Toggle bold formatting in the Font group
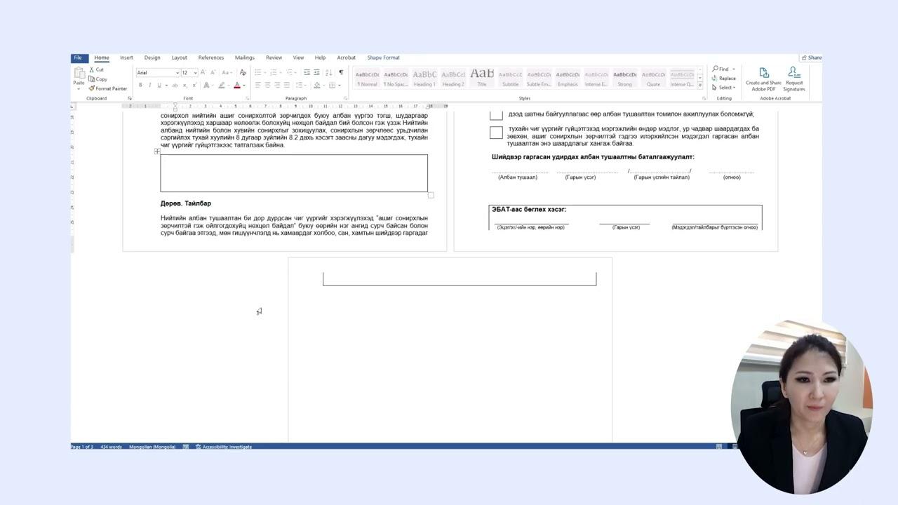898x505 pixels. click(x=140, y=85)
